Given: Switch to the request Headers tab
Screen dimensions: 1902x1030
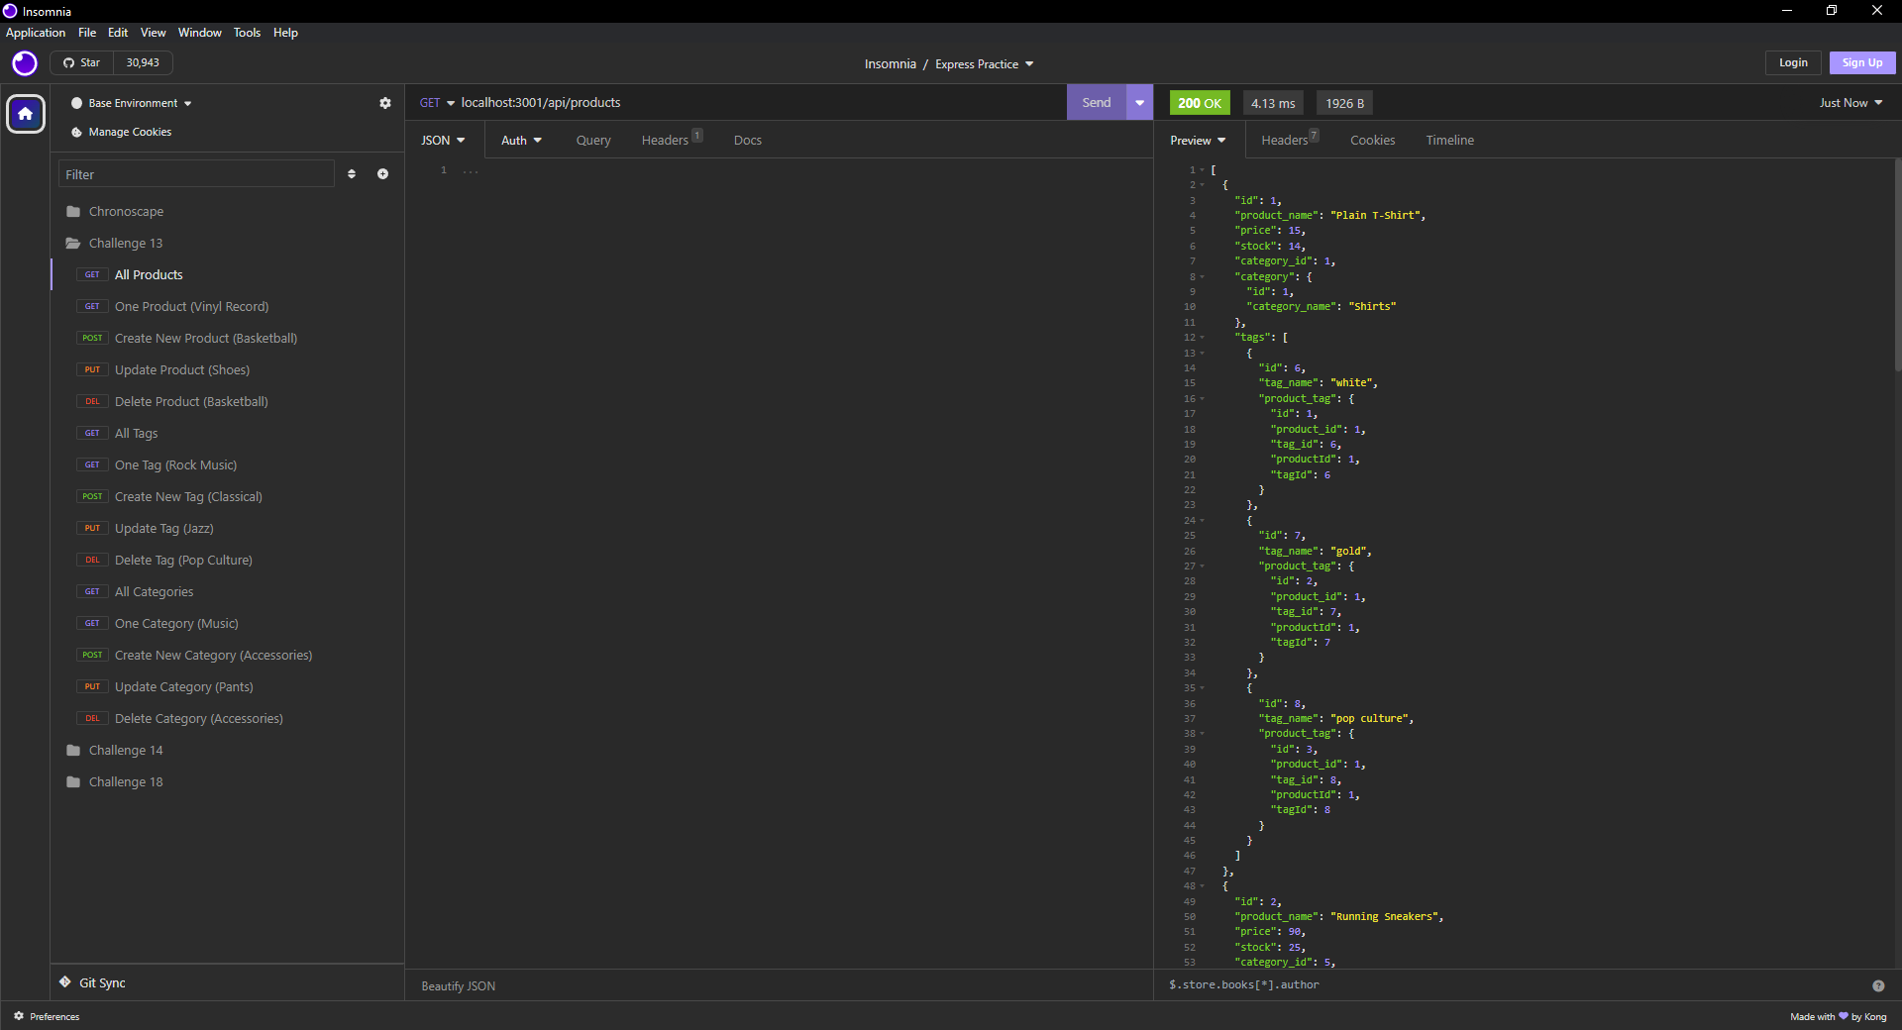Looking at the screenshot, I should coord(671,141).
